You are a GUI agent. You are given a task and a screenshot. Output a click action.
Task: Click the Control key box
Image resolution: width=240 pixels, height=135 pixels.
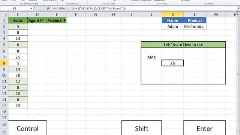27,128
